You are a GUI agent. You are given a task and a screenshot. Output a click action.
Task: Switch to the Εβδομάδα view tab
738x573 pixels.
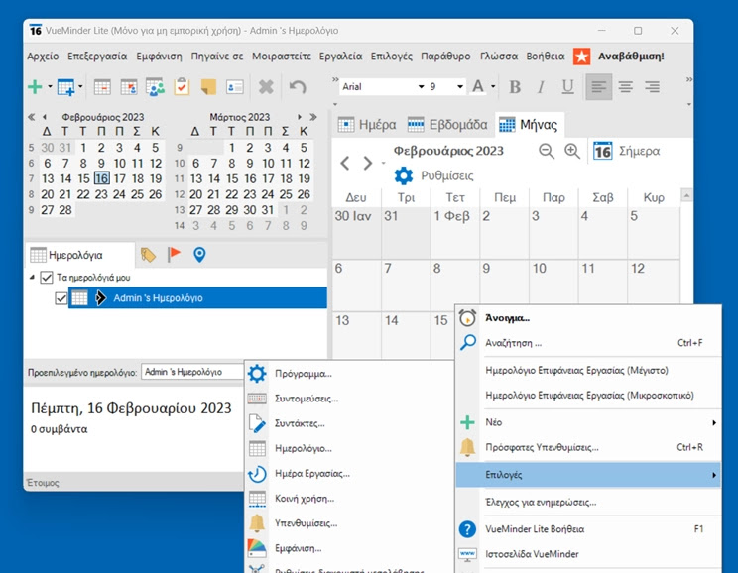tap(447, 125)
